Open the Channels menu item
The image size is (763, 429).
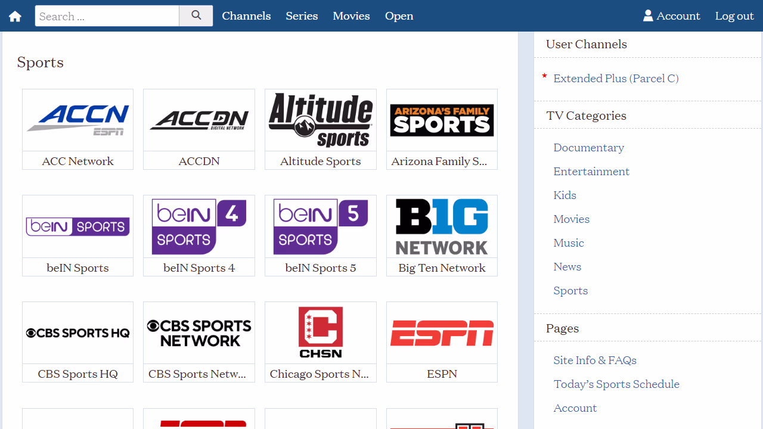[x=246, y=16]
